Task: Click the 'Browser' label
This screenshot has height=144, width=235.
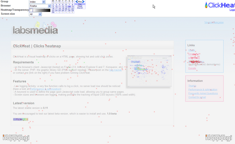Action: [x=6, y=6]
